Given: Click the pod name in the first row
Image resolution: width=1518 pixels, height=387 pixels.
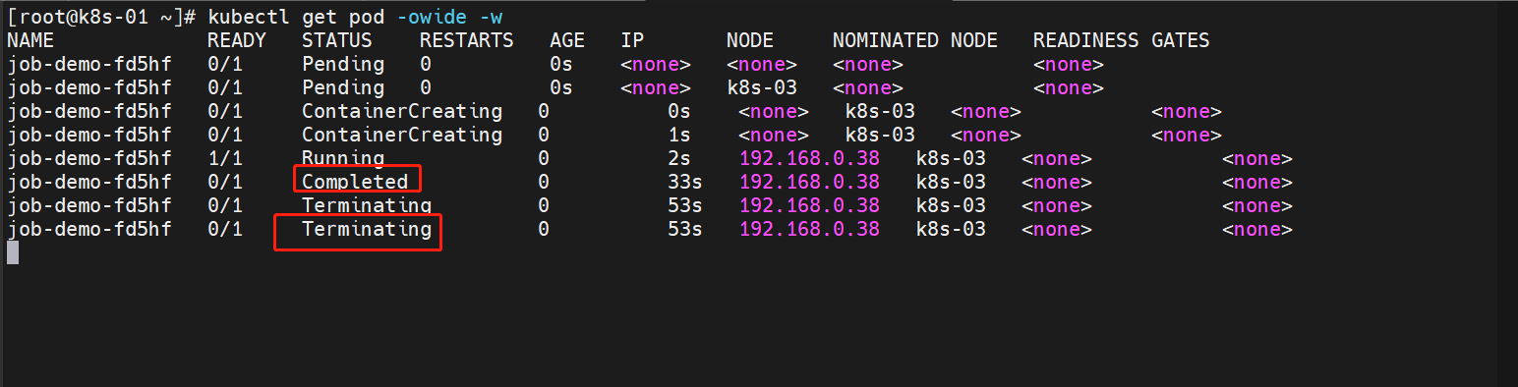Looking at the screenshot, I should tap(89, 64).
